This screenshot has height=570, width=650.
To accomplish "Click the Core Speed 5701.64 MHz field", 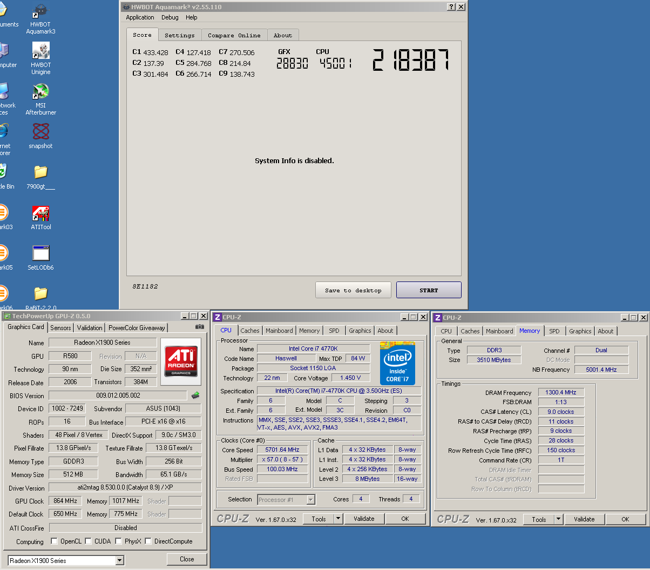I will click(x=282, y=450).
